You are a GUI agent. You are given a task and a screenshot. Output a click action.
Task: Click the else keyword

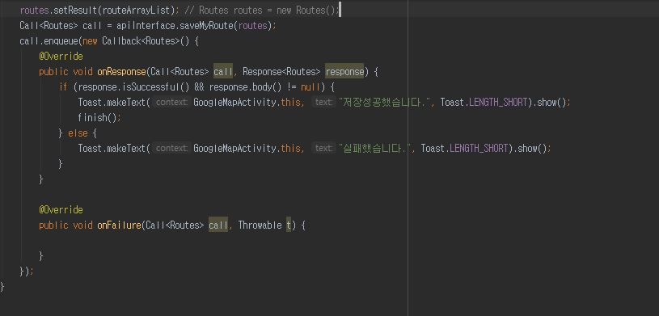point(78,133)
